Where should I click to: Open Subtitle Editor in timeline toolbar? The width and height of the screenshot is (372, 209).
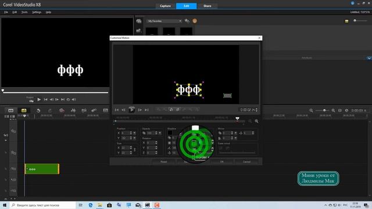(x=106, y=110)
